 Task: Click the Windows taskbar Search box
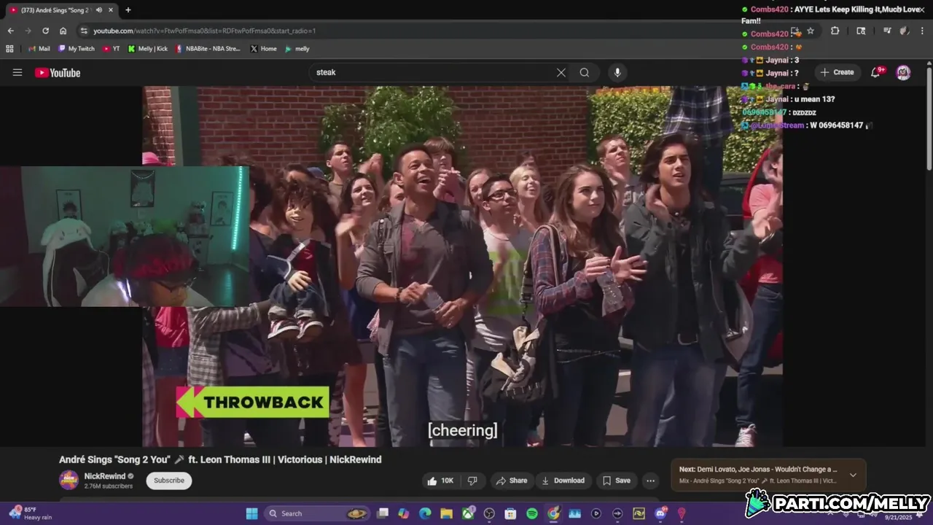316,513
